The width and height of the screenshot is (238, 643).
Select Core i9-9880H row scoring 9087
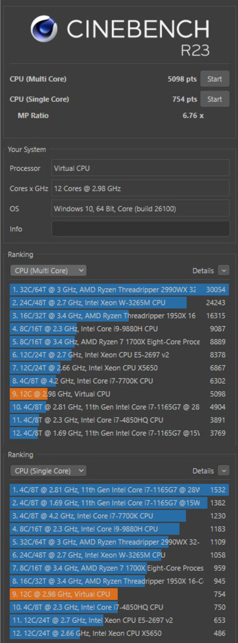point(119,329)
